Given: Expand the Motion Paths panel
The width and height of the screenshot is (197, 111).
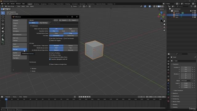Looking at the screenshot, I should click(176, 102).
